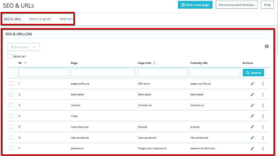Image resolution: width=278 pixels, height=156 pixels.
Task: Tick the Select all checkbox
Action: [10, 56]
